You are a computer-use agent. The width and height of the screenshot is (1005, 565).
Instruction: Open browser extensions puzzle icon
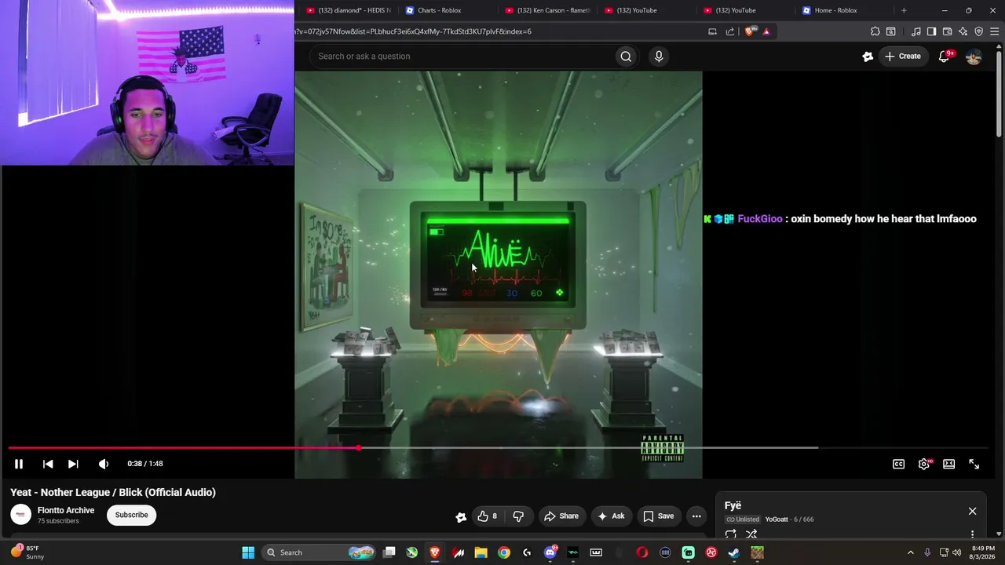click(x=875, y=31)
